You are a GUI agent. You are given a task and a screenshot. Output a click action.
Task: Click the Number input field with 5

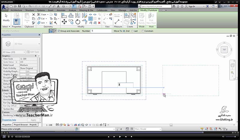(101, 31)
